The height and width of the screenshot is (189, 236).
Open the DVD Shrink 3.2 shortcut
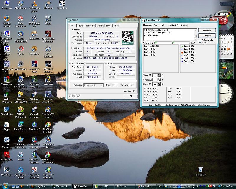34,21
